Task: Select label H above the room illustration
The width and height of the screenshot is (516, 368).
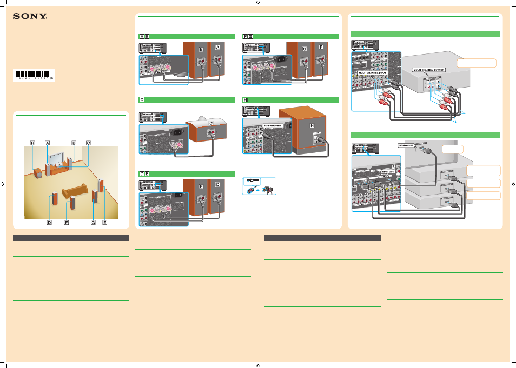Action: coord(32,143)
